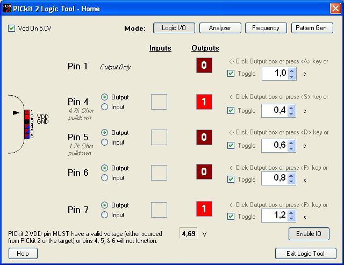Increase Pin 4 toggle time 0,4
This screenshot has width=344, height=265.
click(291, 108)
